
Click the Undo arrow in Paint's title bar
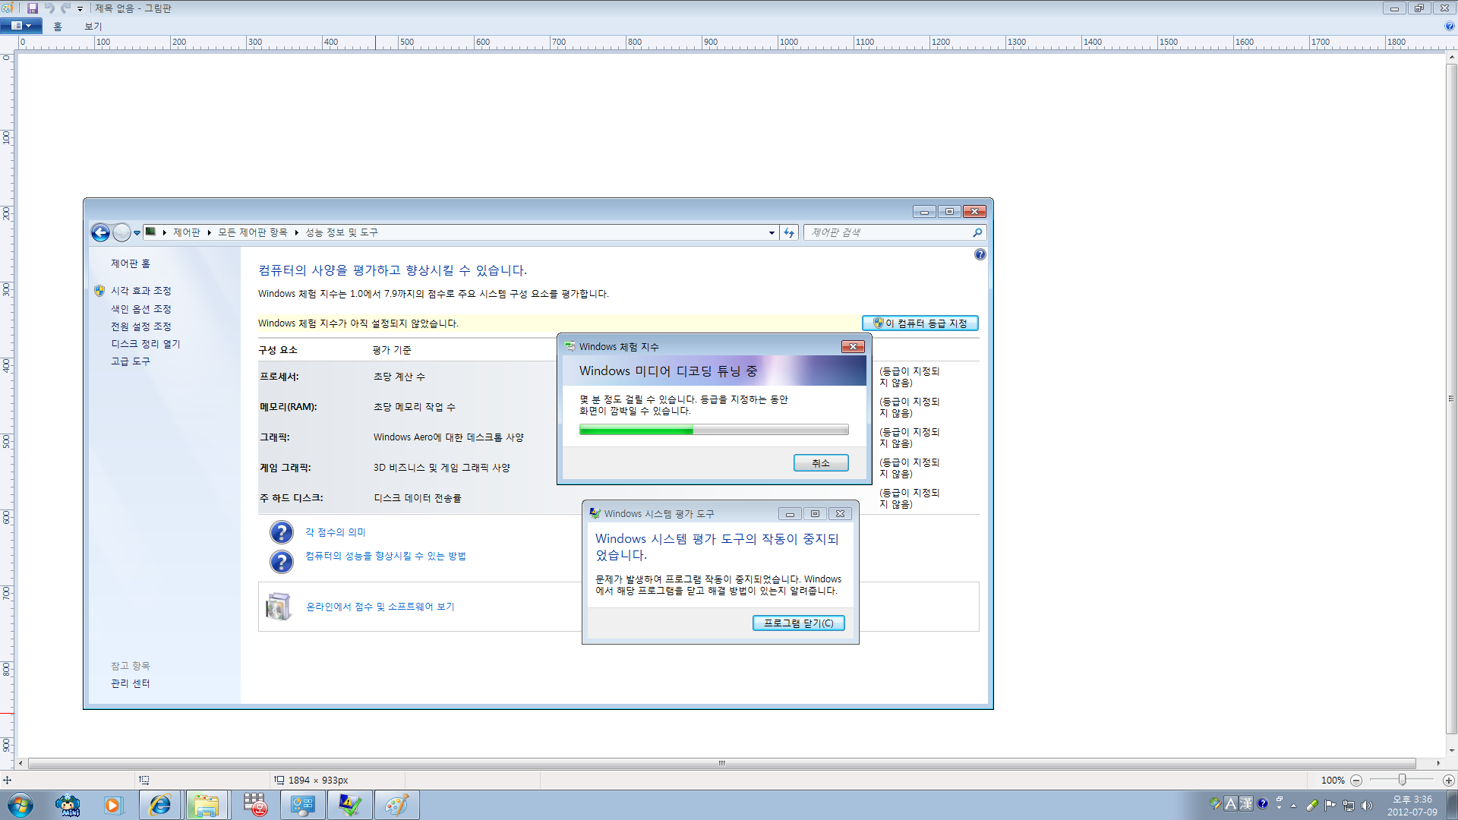[x=49, y=8]
